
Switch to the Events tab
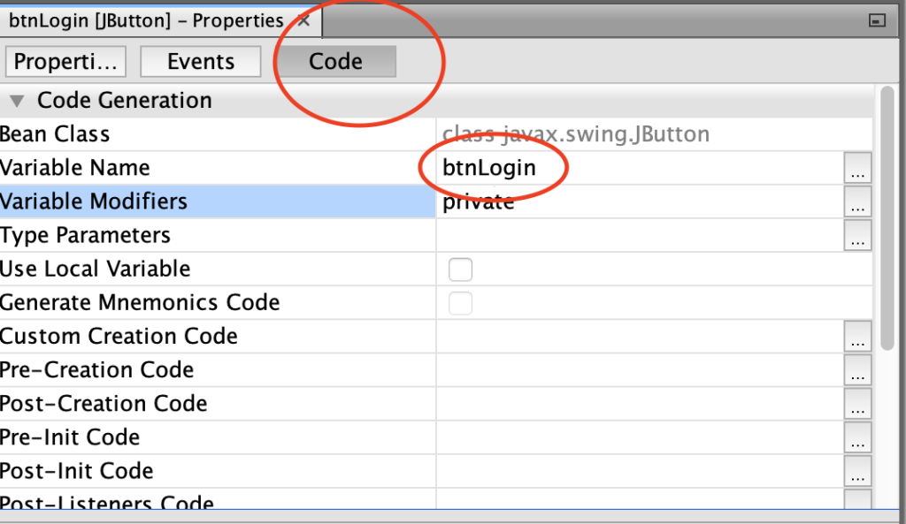[200, 61]
